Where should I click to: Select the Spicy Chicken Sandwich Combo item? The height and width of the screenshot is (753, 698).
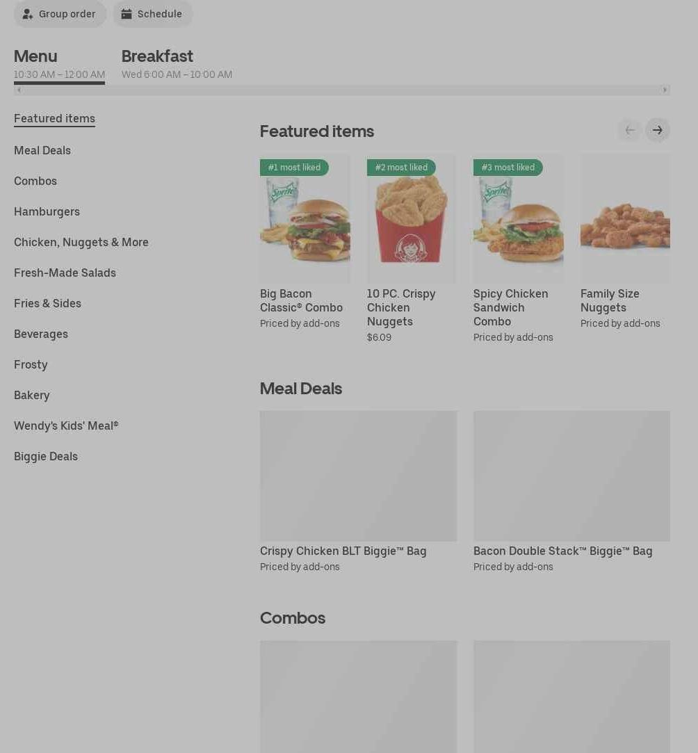518,248
